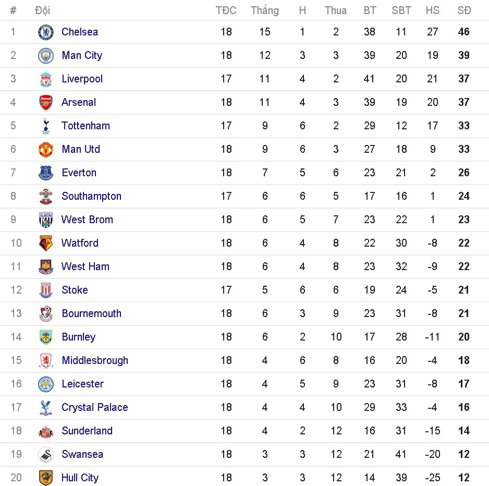Open the Leicester team link
489x486 pixels.
[x=82, y=384]
